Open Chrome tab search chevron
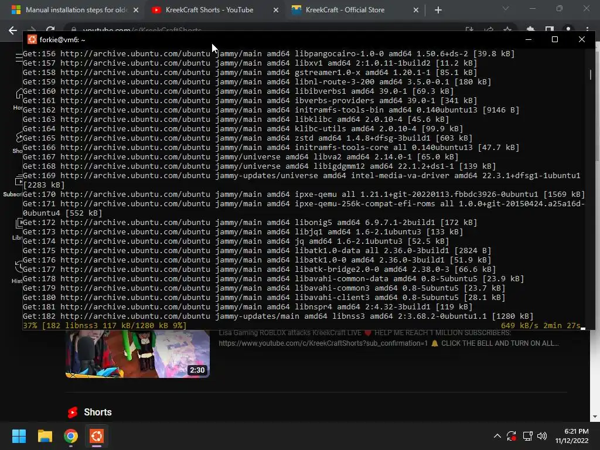 tap(506, 8)
